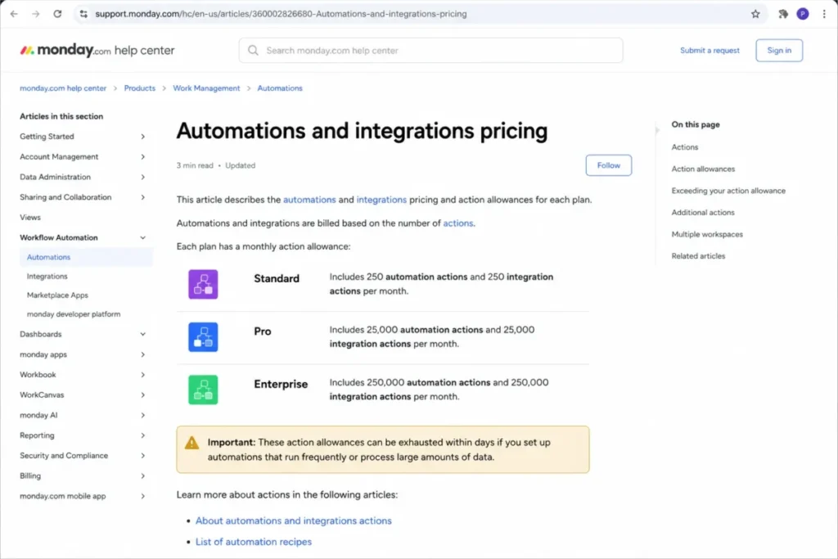Click the blue Pro plan icon

[203, 337]
